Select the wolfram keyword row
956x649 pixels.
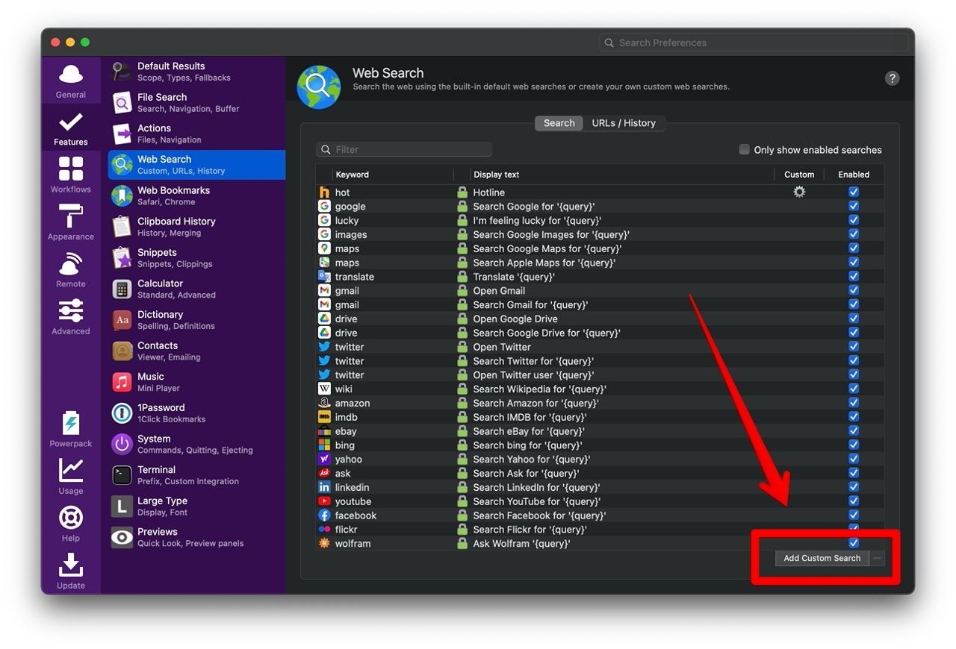coord(600,544)
